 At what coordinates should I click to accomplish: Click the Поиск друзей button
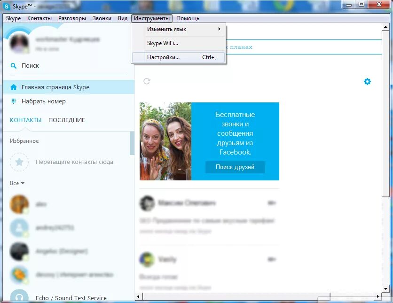tap(235, 167)
